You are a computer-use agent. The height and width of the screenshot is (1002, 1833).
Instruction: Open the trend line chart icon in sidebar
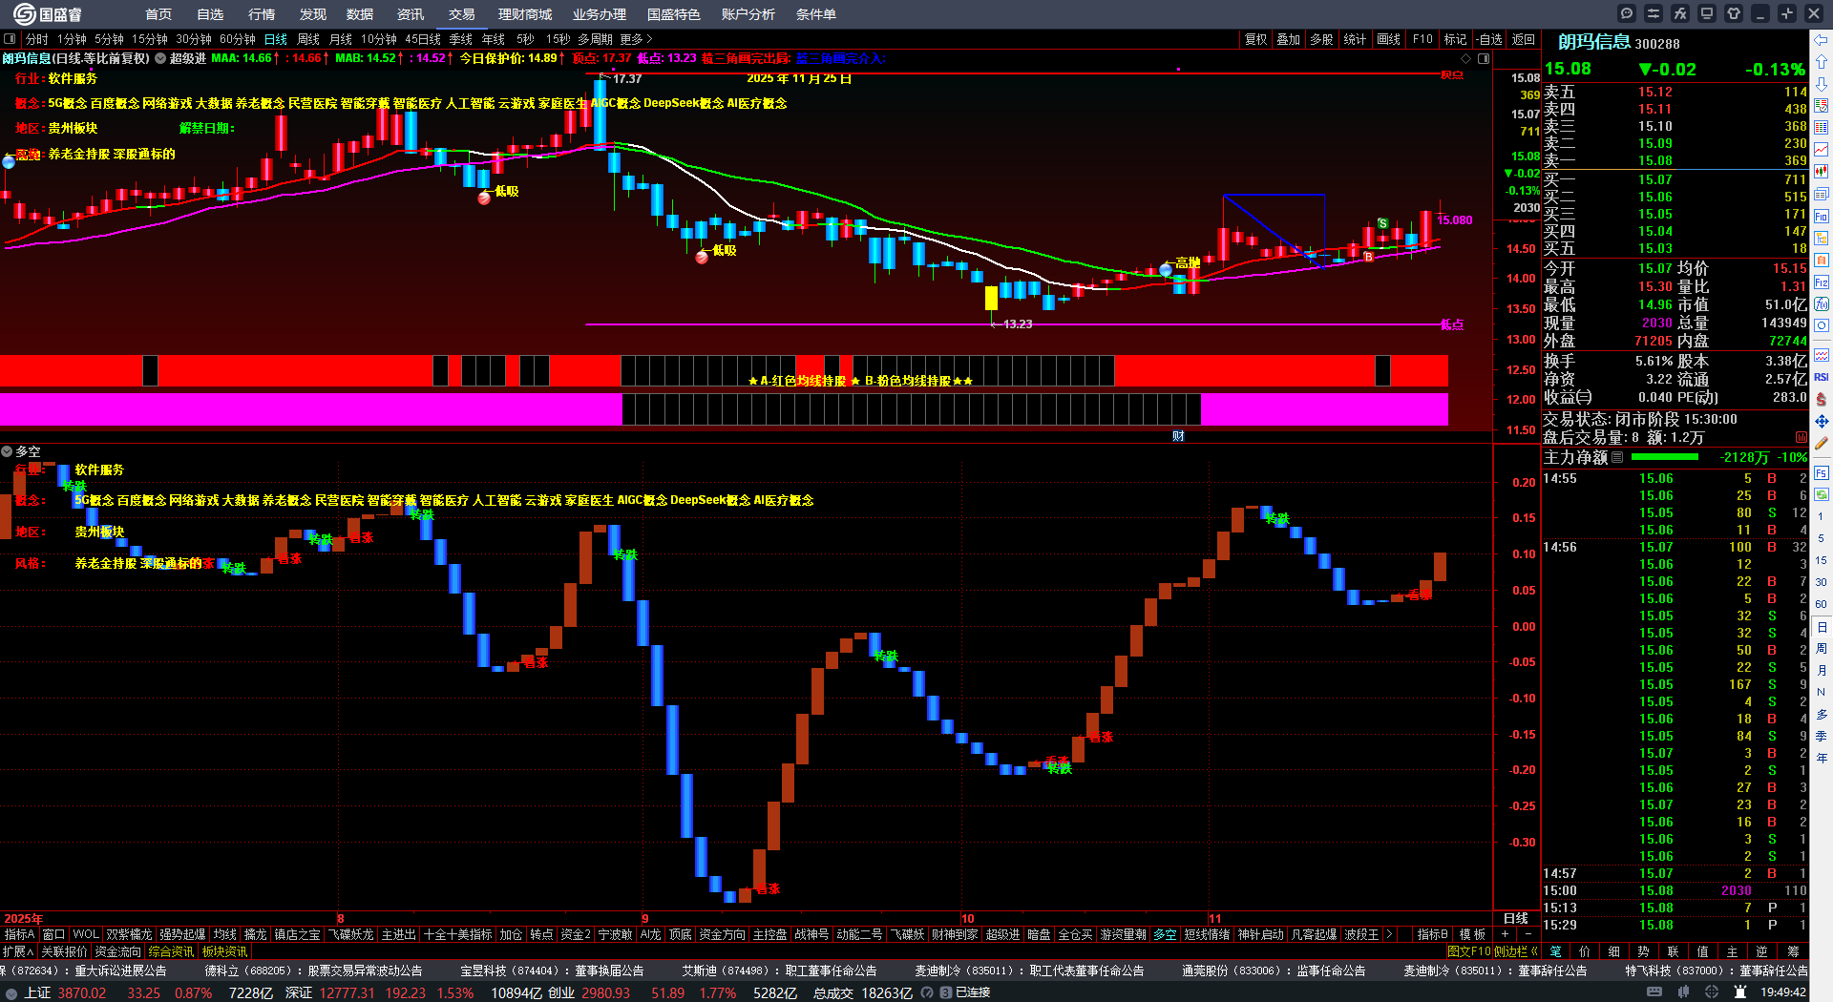tap(1822, 150)
